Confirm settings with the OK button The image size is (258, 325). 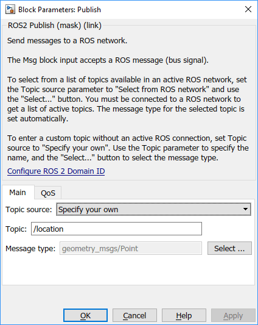tap(85, 316)
